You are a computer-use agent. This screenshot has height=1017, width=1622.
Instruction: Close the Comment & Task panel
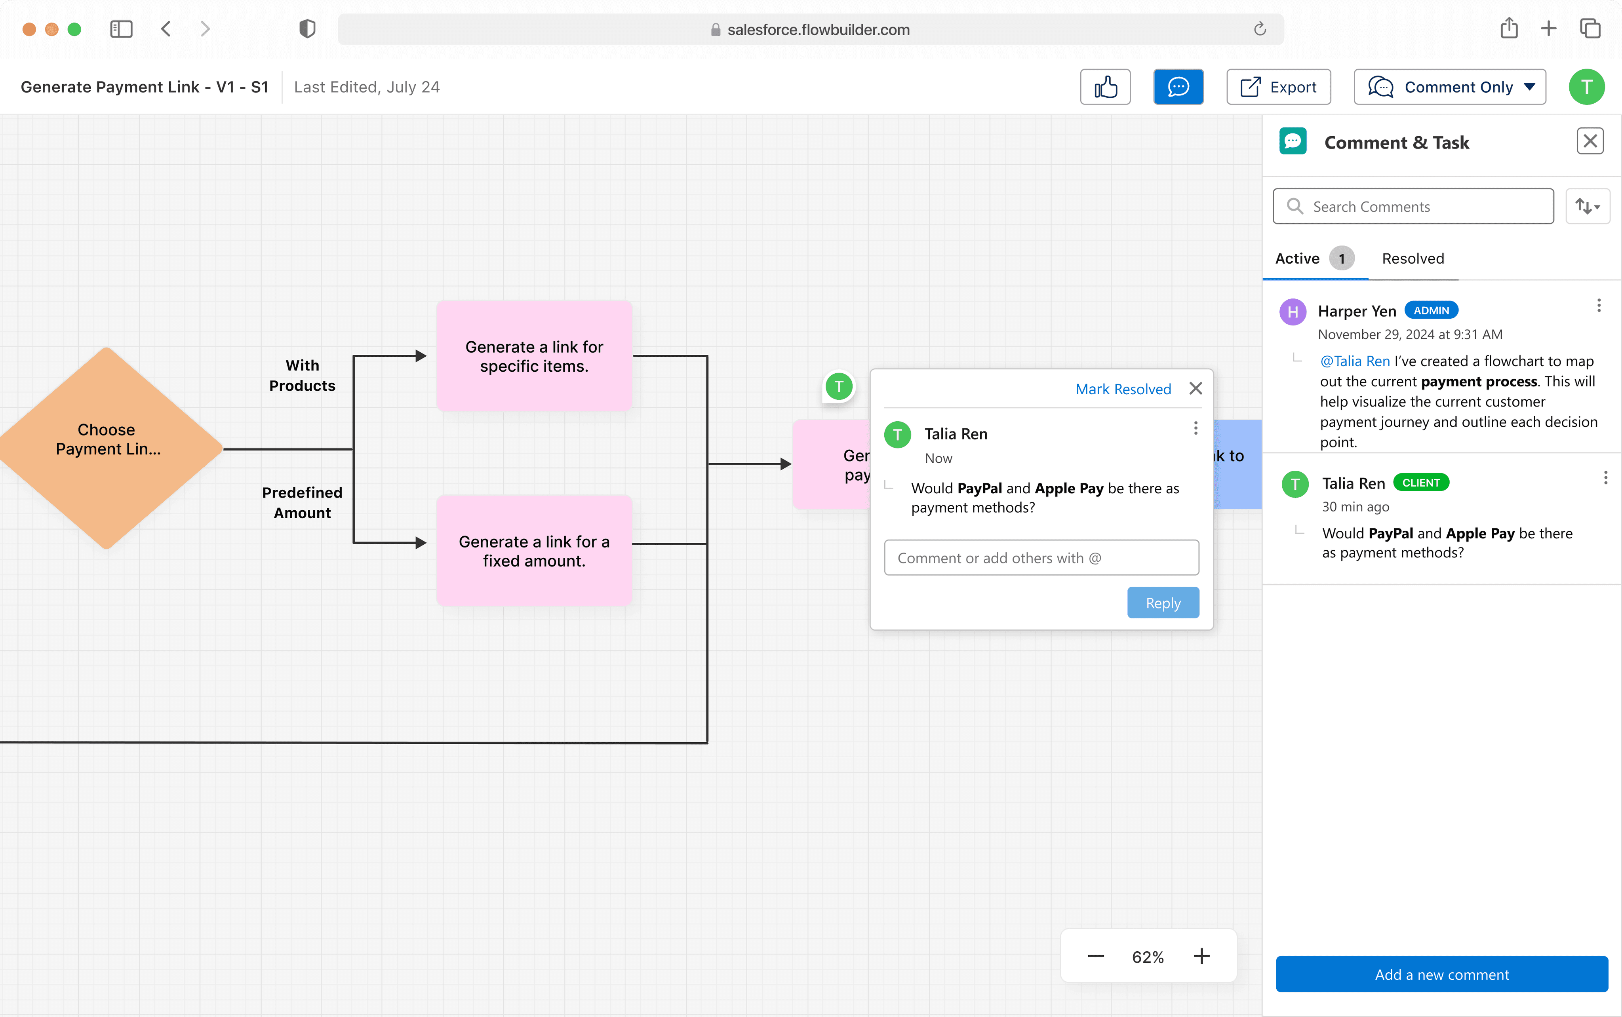pyautogui.click(x=1590, y=141)
